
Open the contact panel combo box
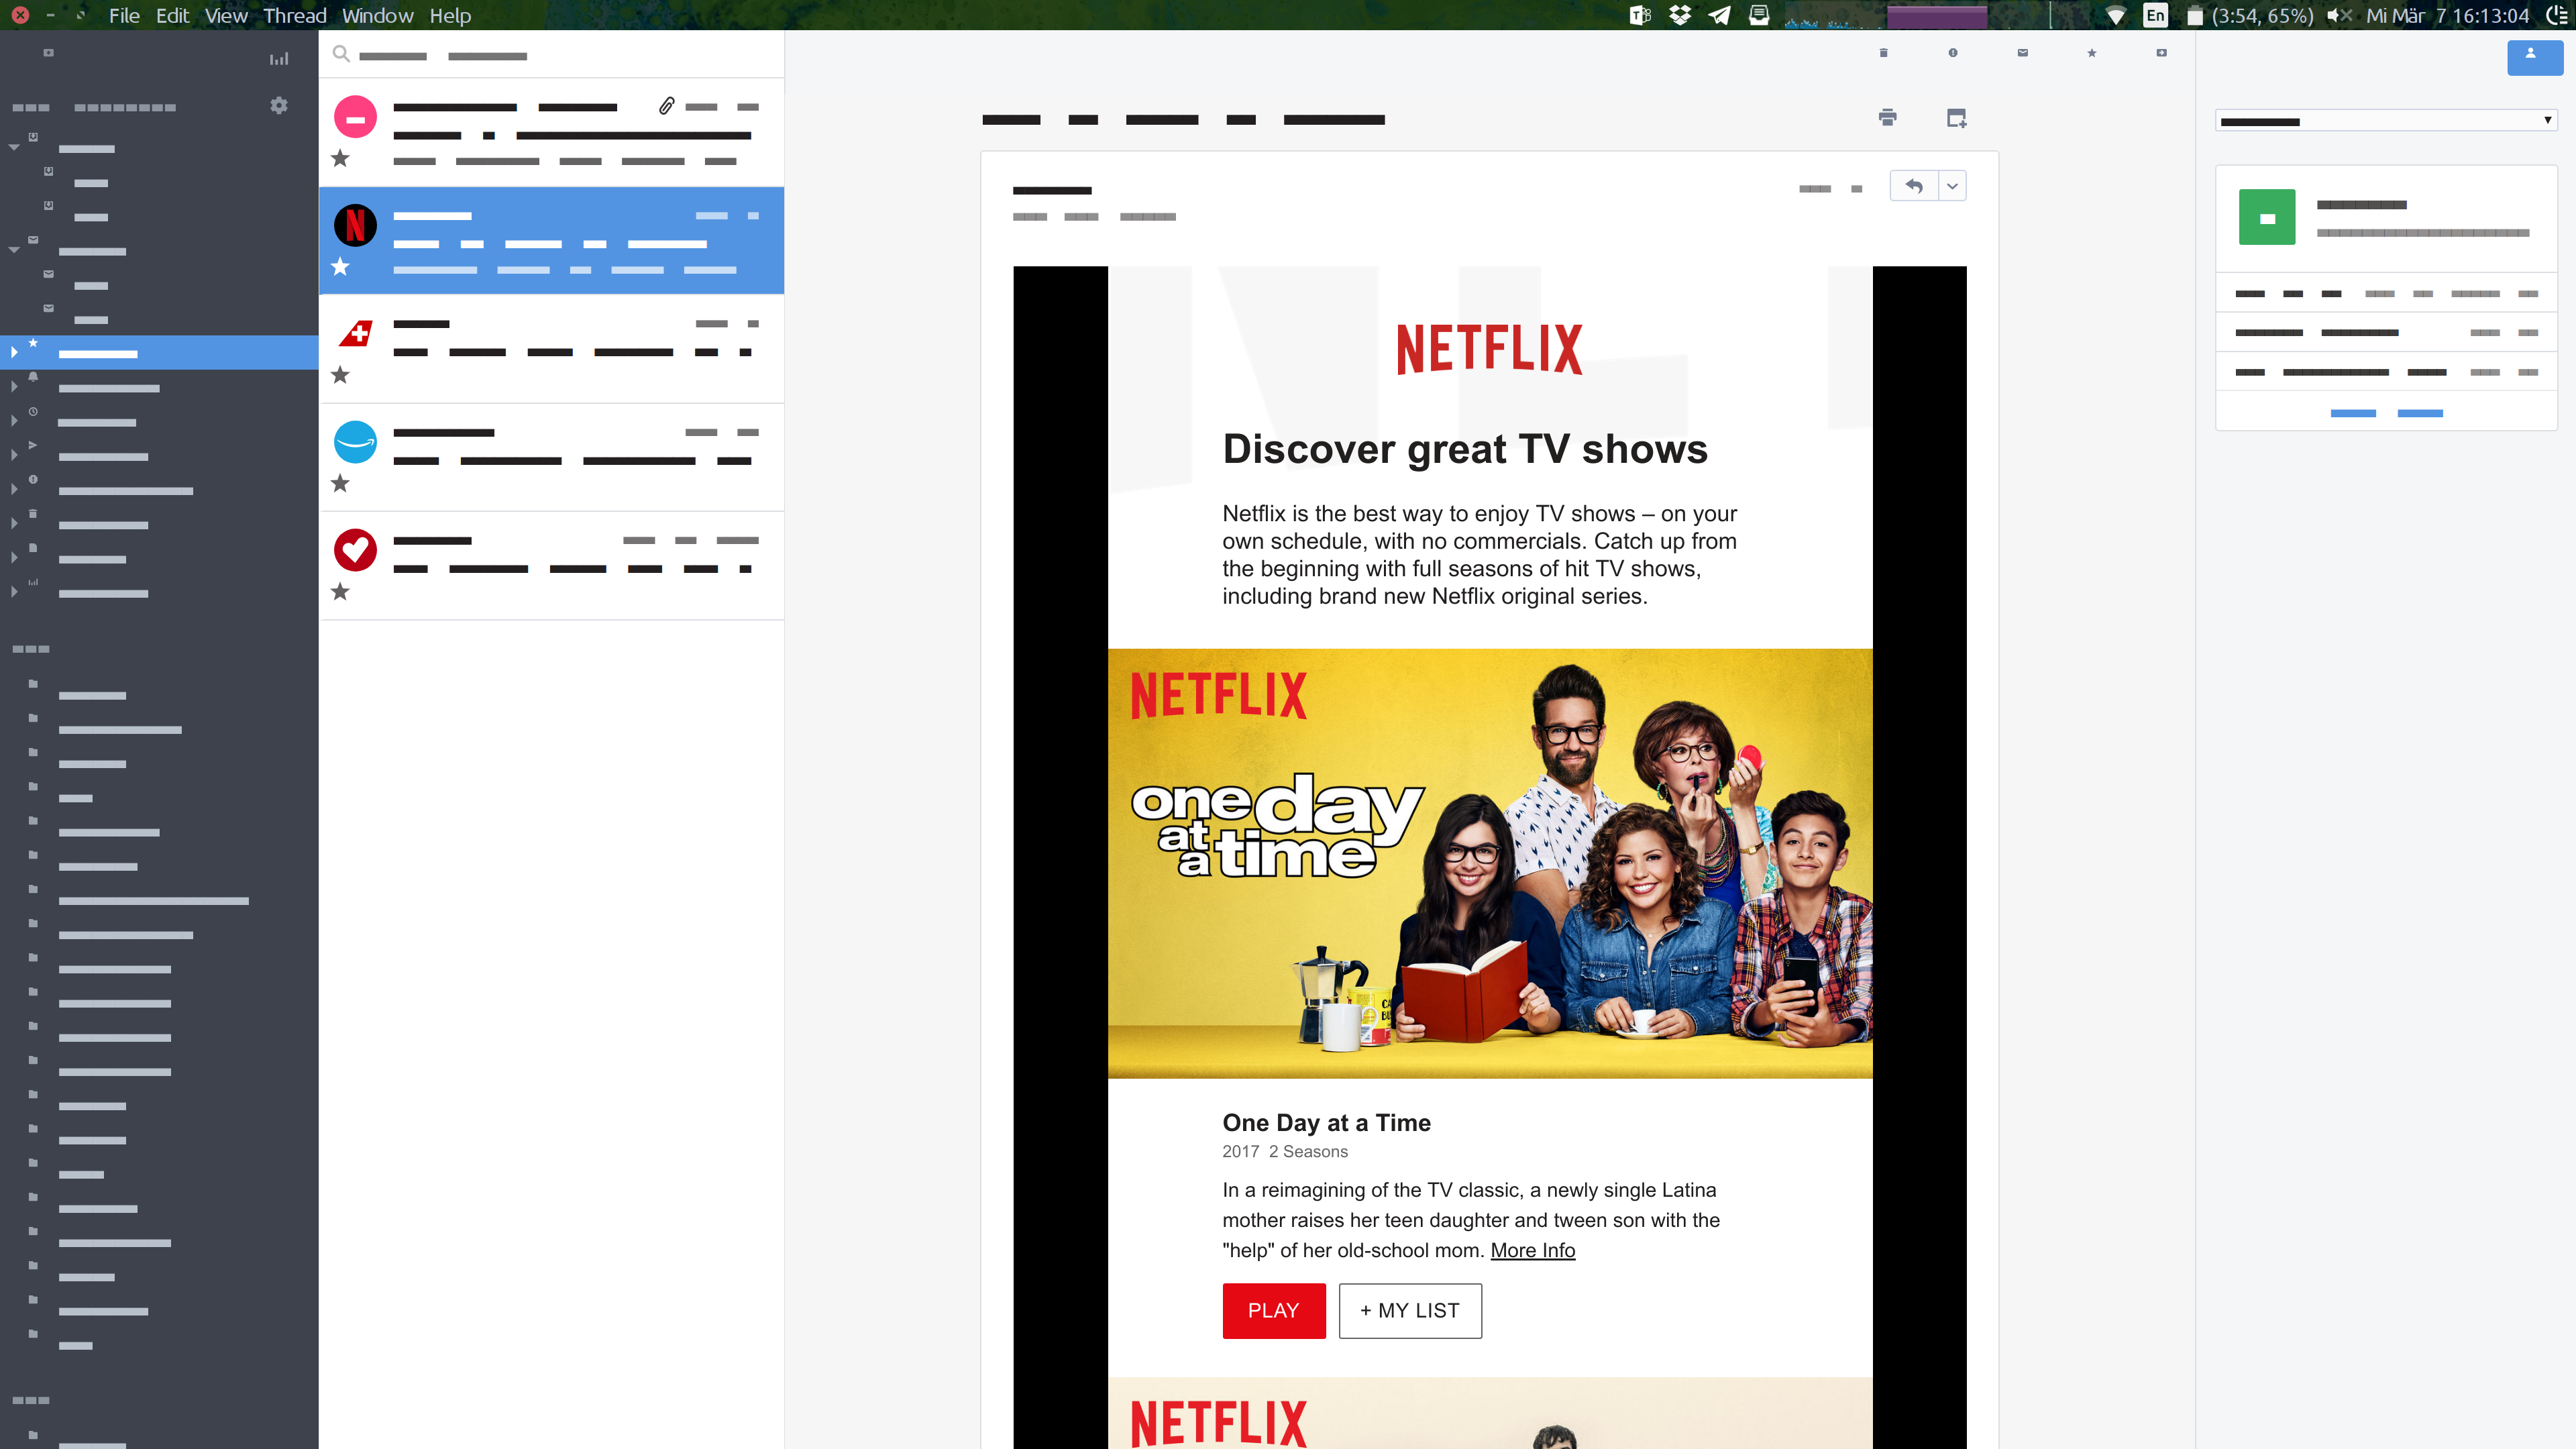click(2385, 121)
